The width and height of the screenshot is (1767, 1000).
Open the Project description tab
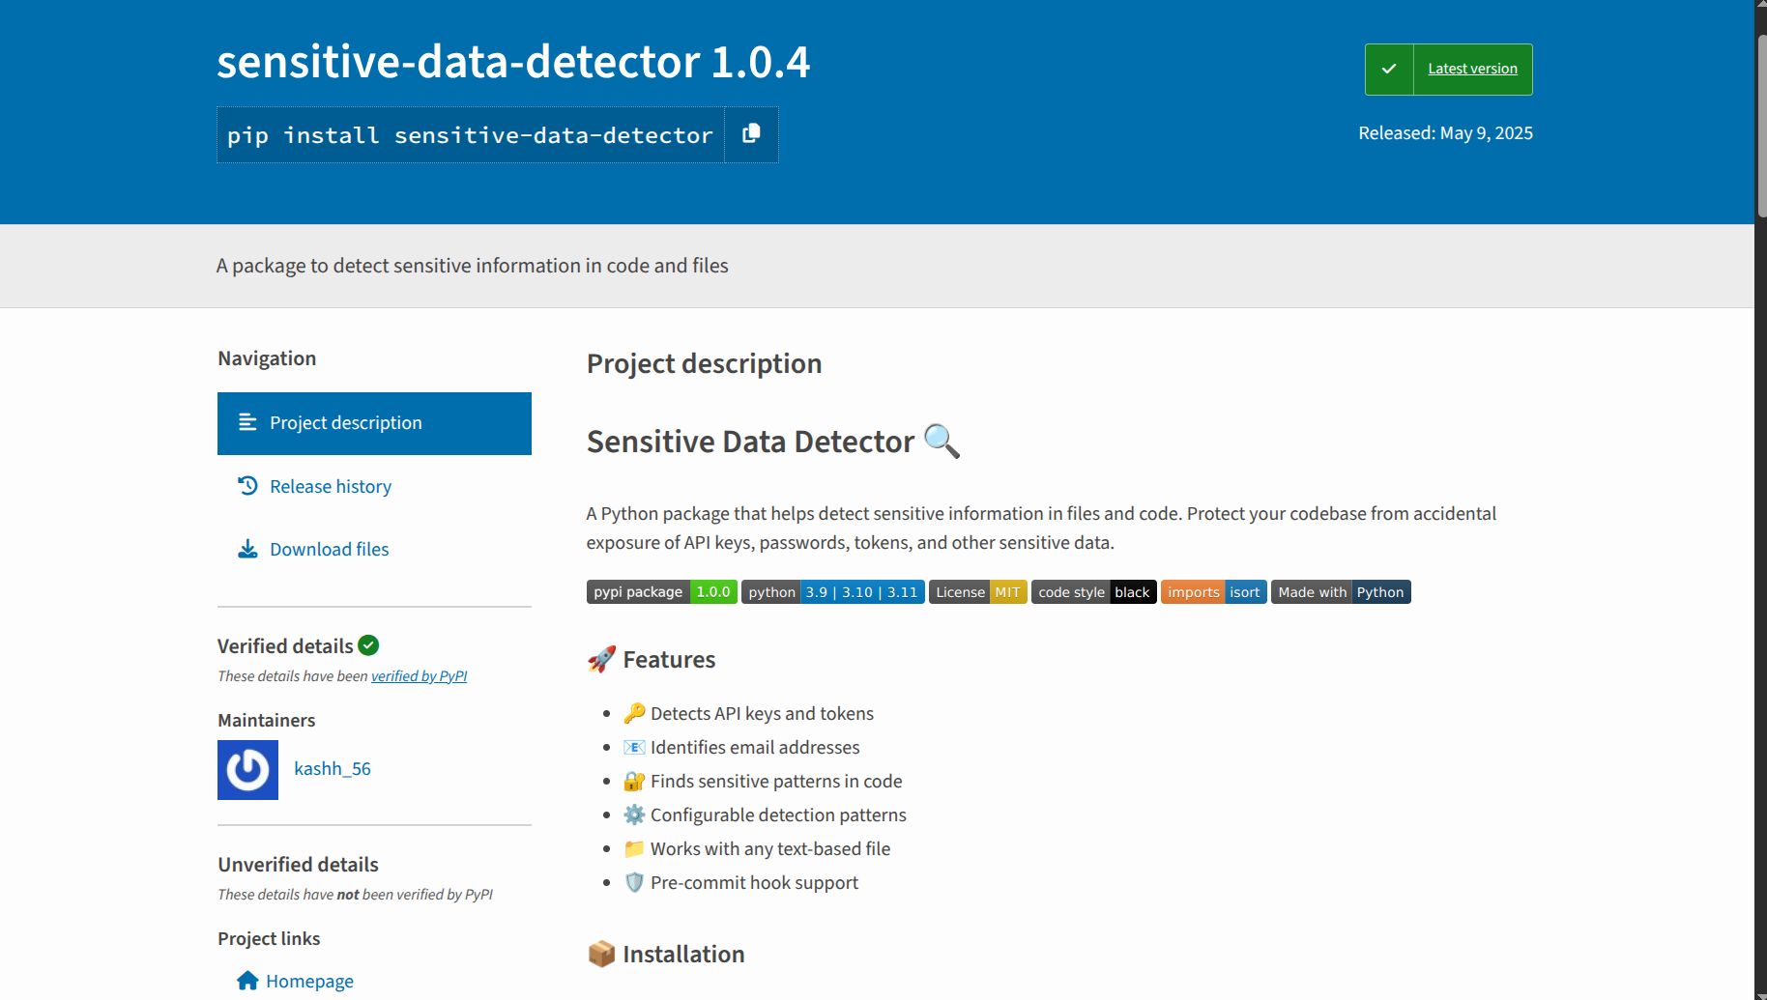coord(374,423)
